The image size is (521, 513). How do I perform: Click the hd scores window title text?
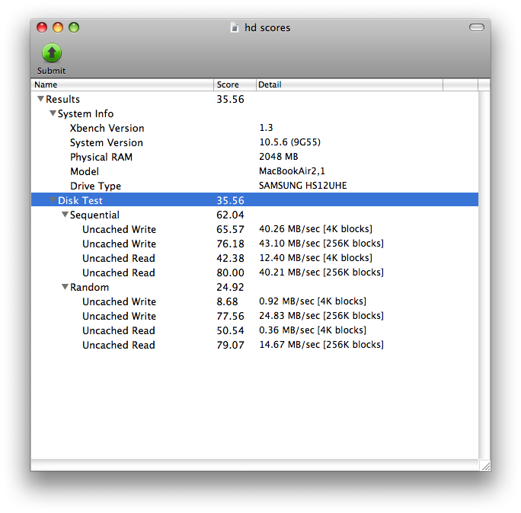tap(267, 27)
